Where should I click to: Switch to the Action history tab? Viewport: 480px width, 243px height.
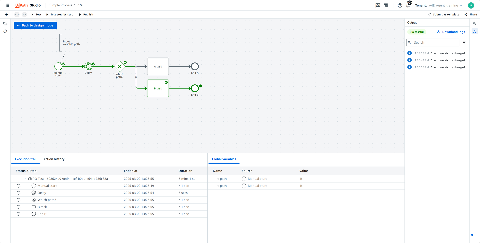tap(54, 159)
